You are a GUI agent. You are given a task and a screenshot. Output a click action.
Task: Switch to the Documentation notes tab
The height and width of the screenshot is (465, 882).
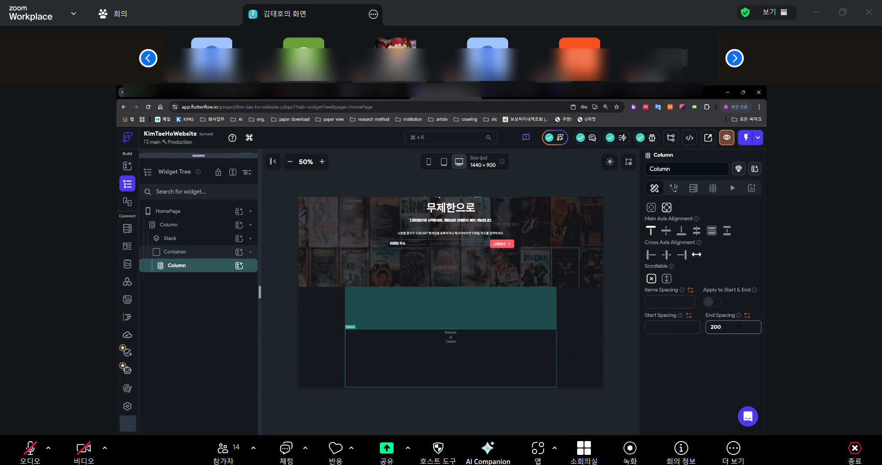752,188
